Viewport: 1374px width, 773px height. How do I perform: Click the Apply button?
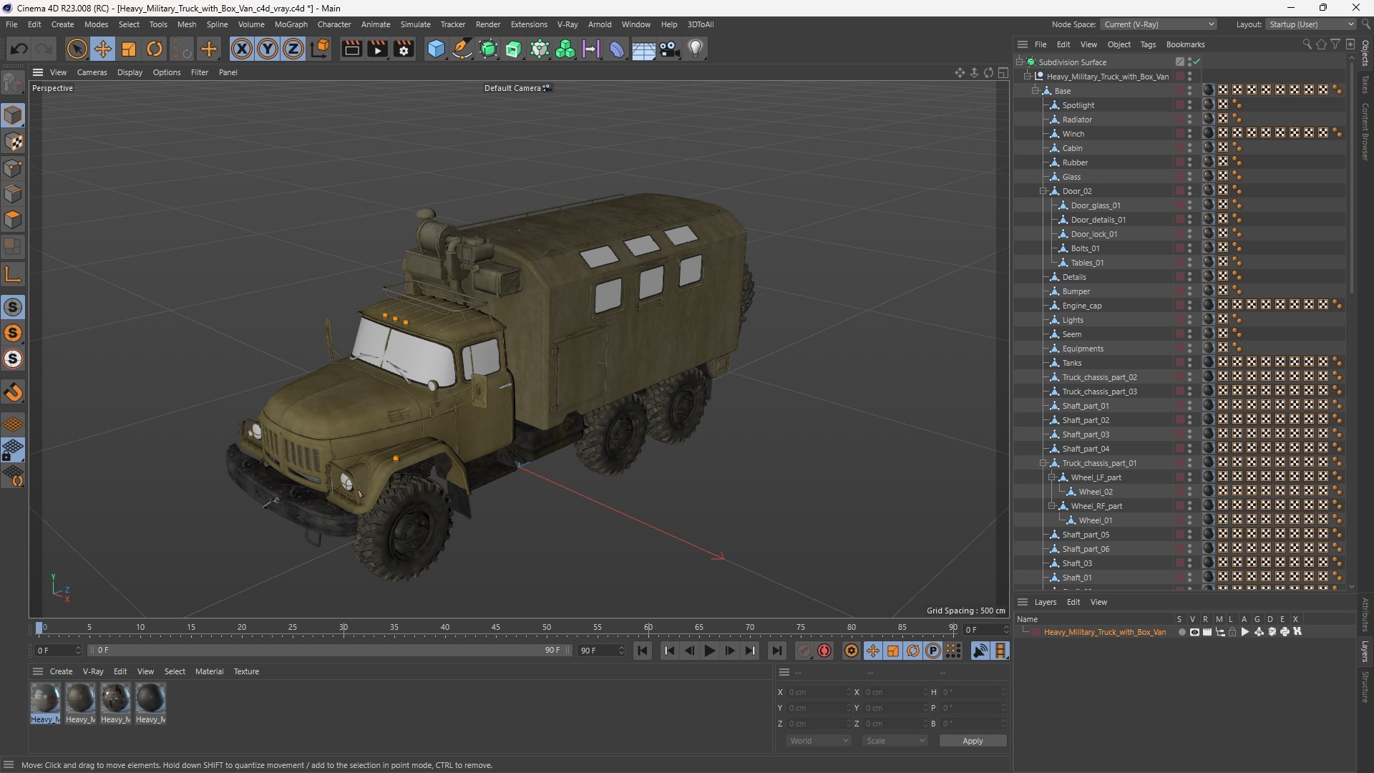[x=973, y=741]
